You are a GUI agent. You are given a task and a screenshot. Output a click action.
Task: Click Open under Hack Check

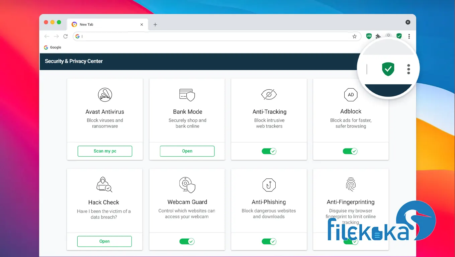click(104, 241)
